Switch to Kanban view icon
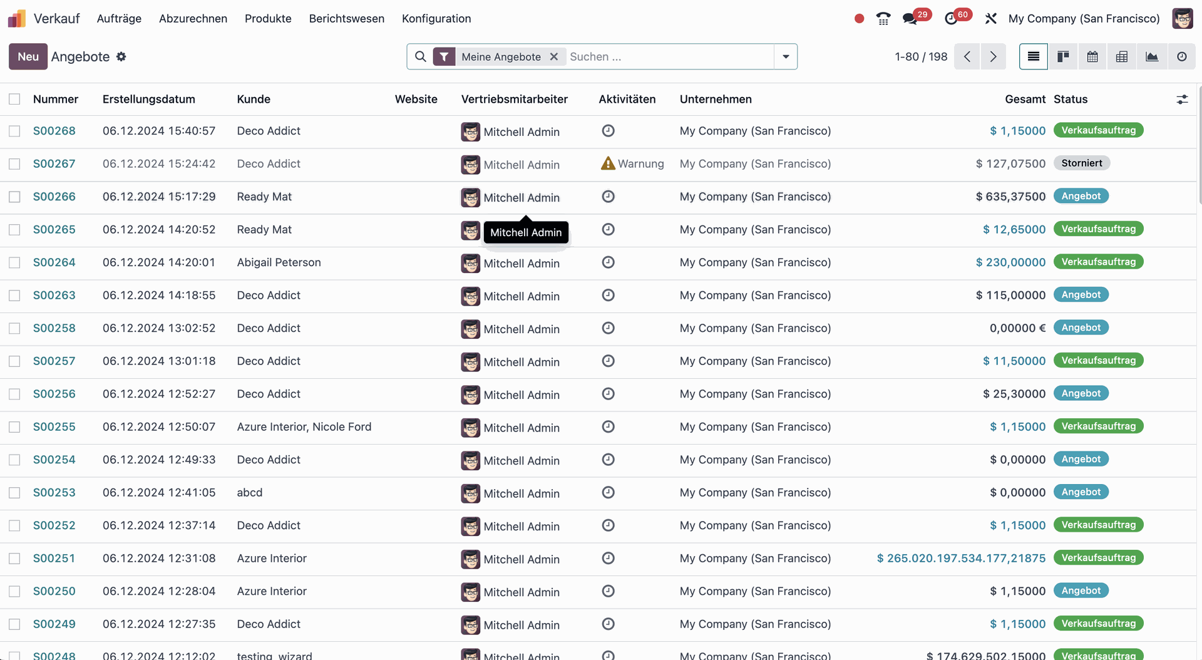 1062,57
